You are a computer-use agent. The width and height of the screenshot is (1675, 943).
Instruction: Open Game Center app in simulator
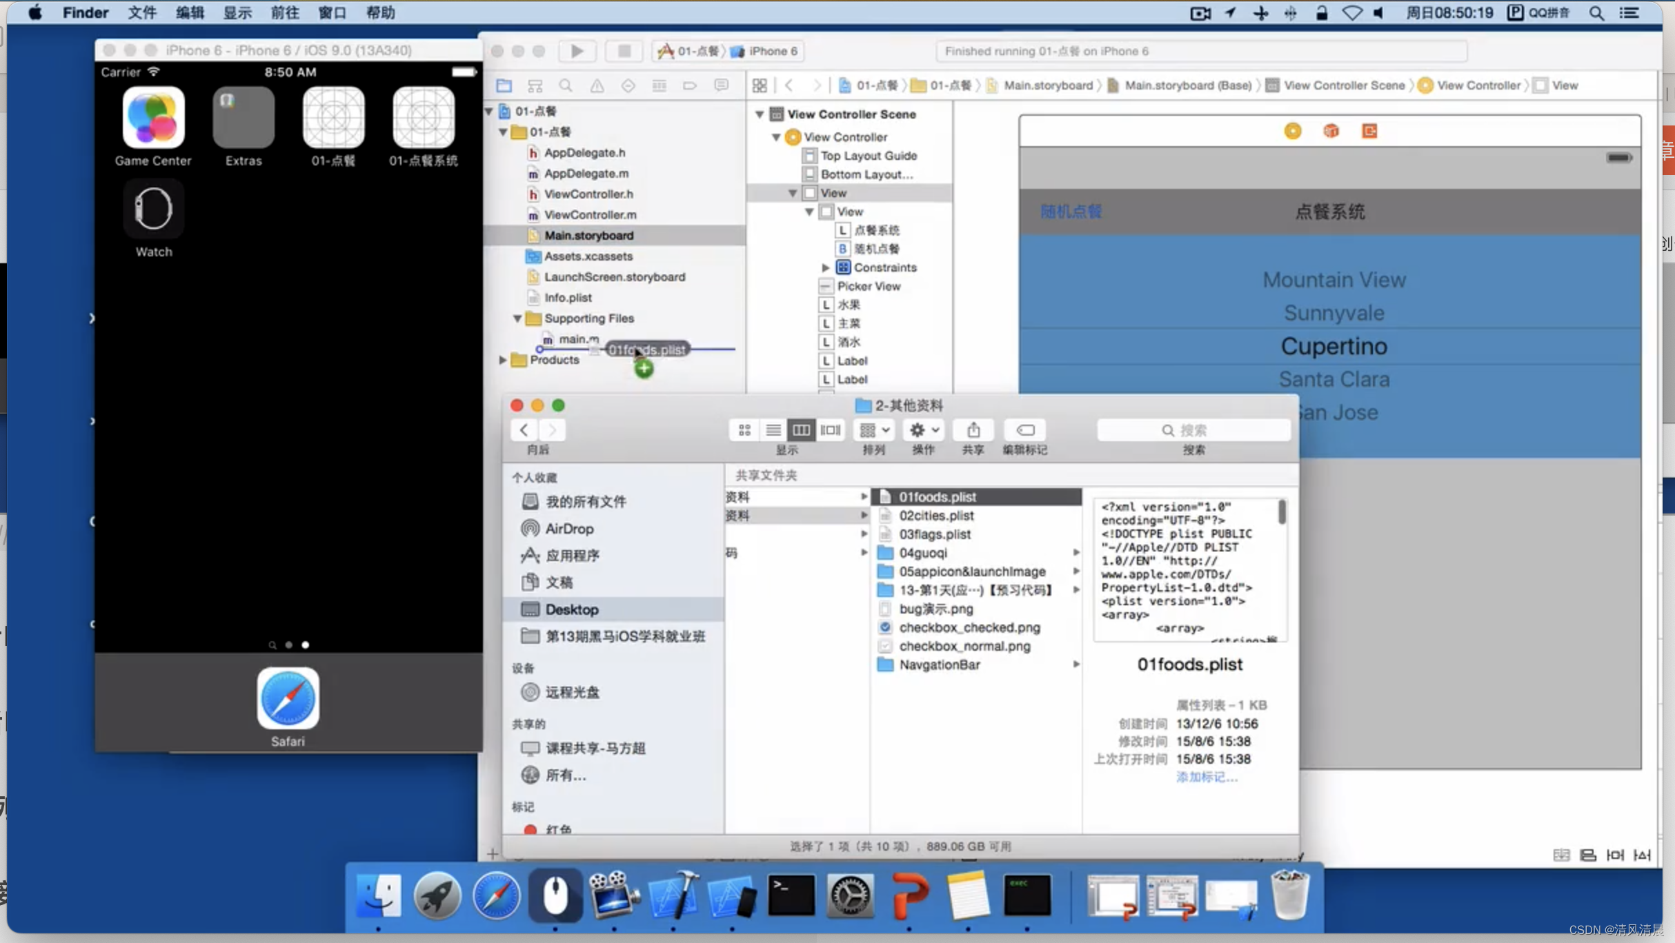pyautogui.click(x=153, y=117)
